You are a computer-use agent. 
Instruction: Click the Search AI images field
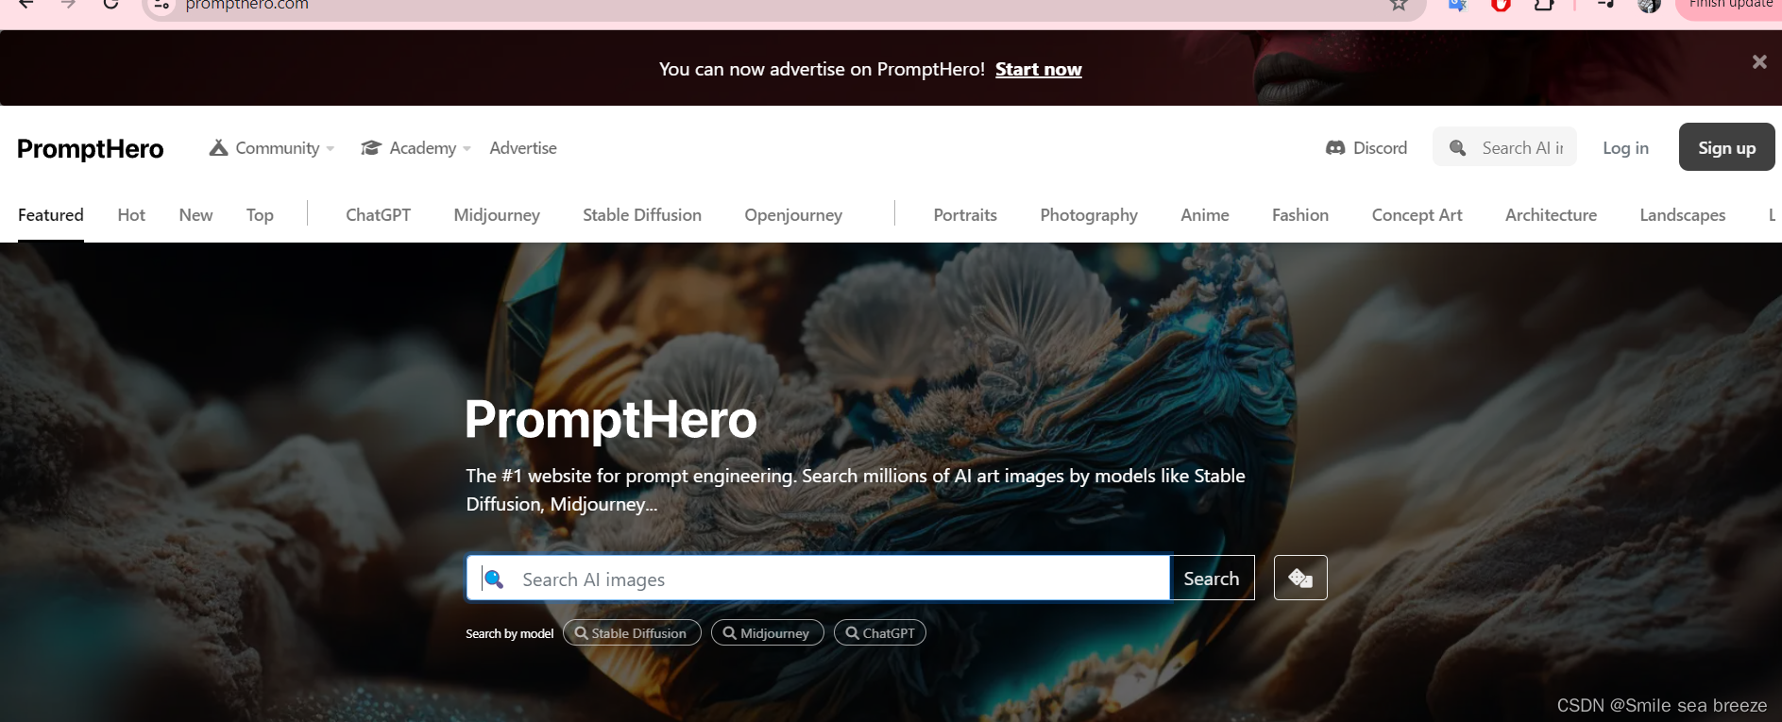818,578
